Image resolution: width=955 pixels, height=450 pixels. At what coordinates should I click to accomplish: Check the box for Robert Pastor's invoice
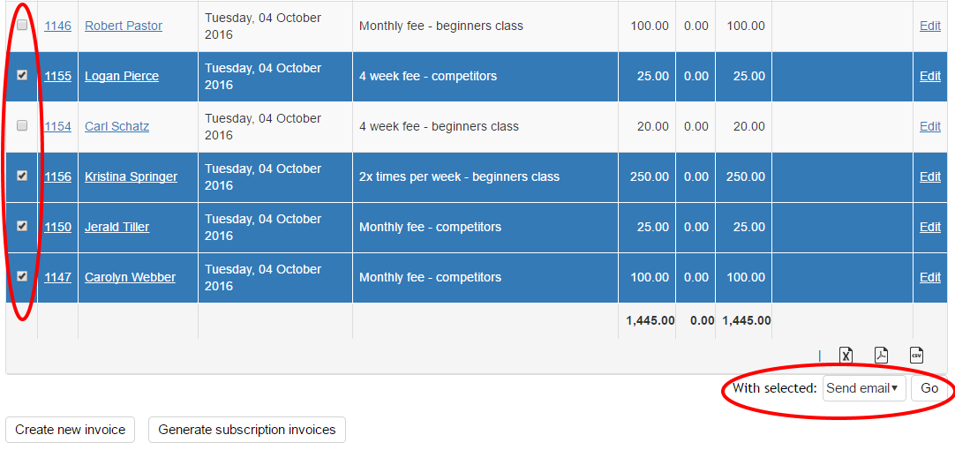point(22,26)
